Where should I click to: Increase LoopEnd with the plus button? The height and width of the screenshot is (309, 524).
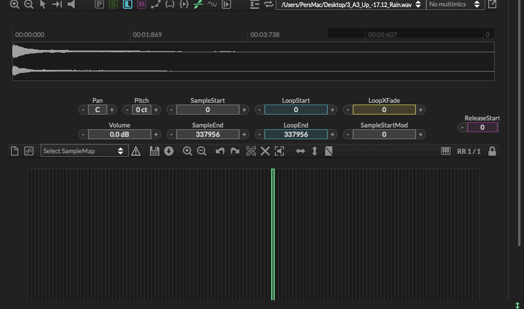[332, 135]
